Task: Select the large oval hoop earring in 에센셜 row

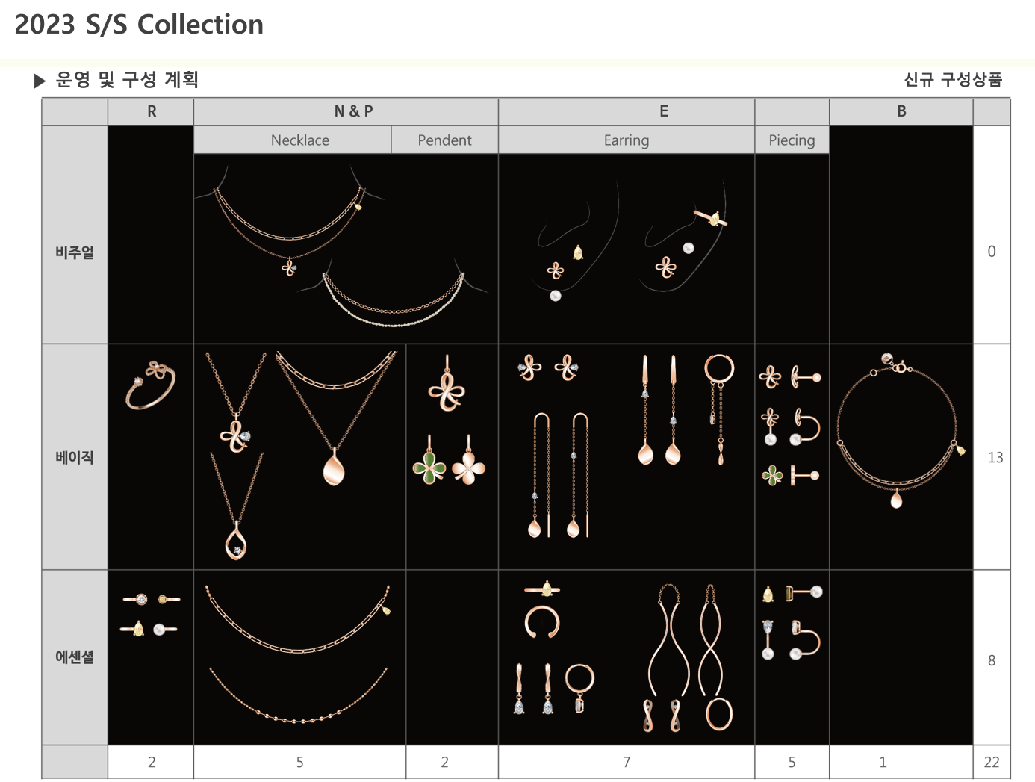Action: point(719,714)
